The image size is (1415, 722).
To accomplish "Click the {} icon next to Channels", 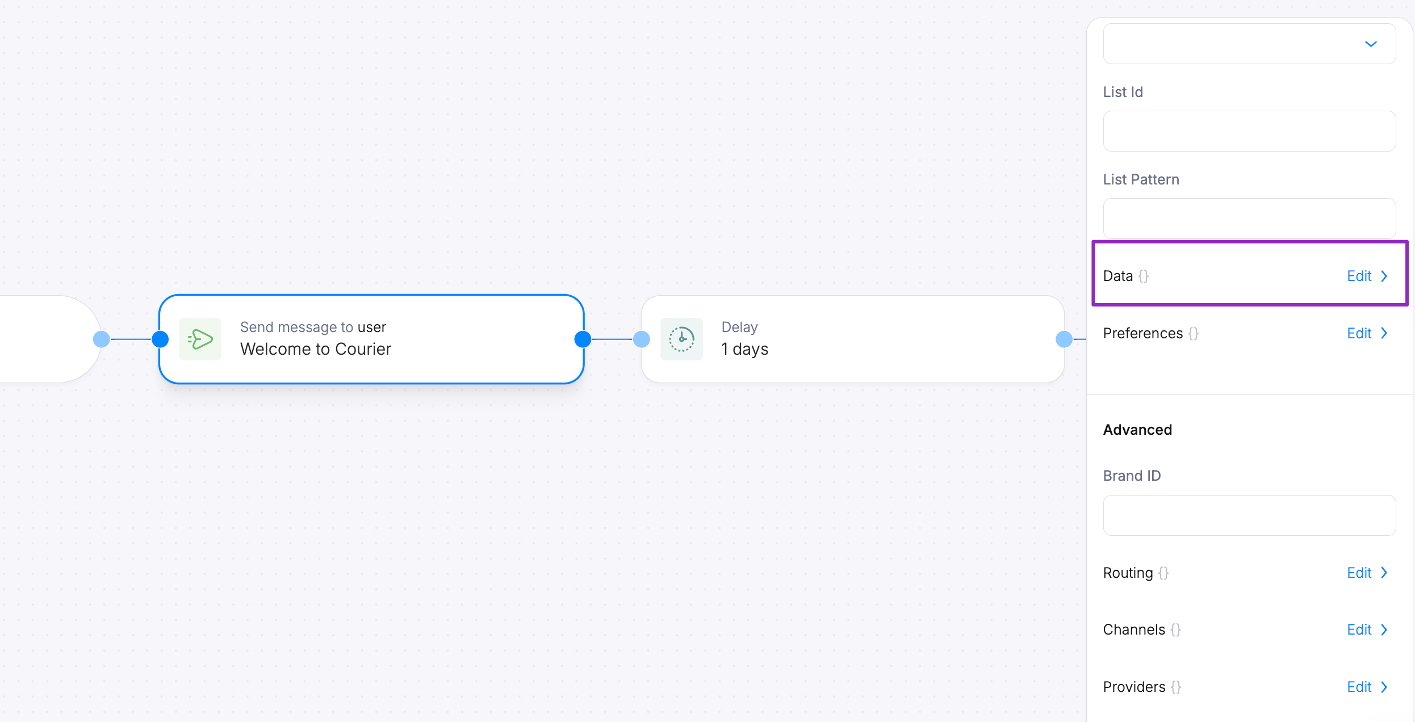I will click(1175, 629).
